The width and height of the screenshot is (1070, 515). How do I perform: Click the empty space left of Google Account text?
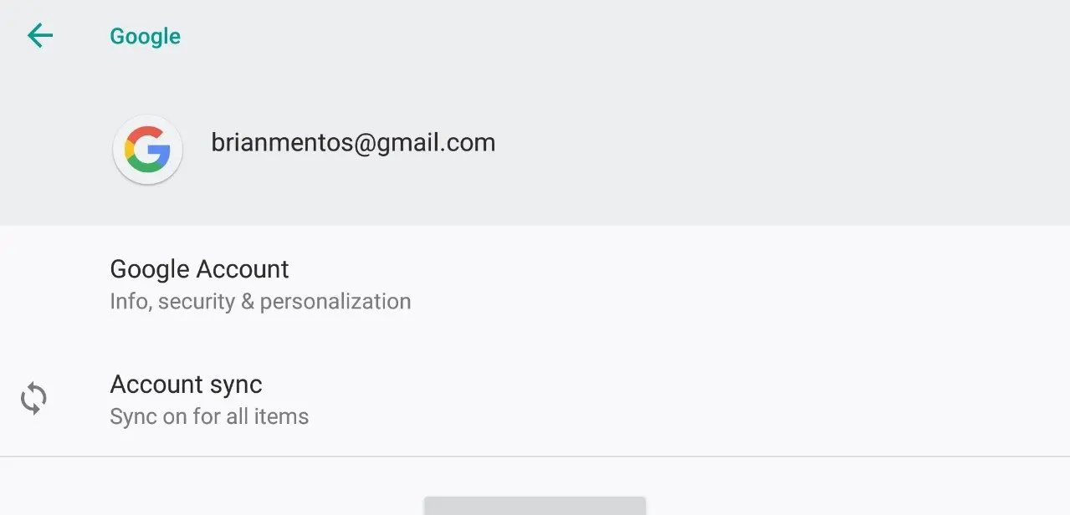pyautogui.click(x=50, y=284)
